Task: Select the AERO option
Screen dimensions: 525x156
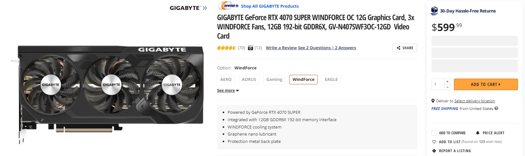Action: pyautogui.click(x=226, y=80)
